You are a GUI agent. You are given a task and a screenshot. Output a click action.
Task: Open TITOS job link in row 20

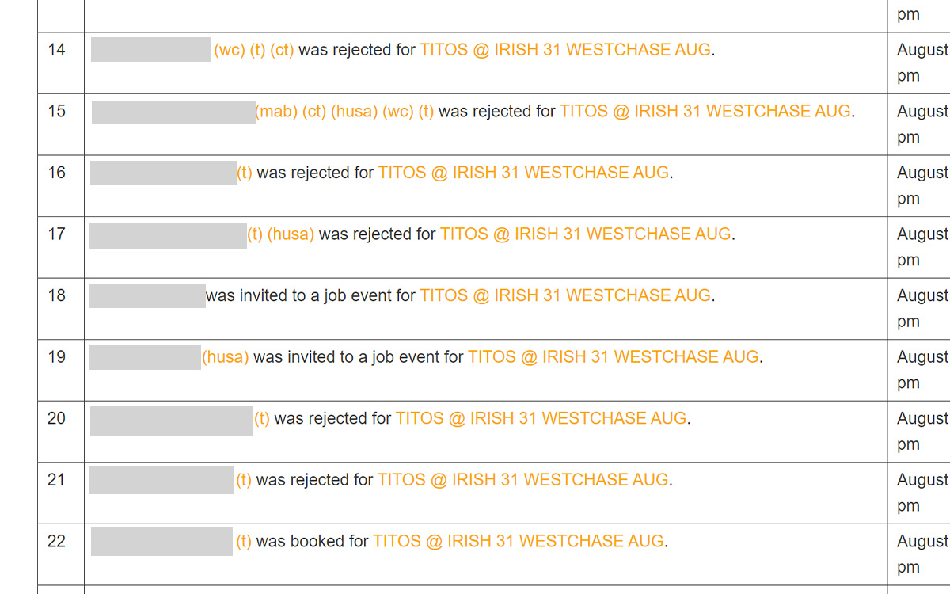click(541, 418)
